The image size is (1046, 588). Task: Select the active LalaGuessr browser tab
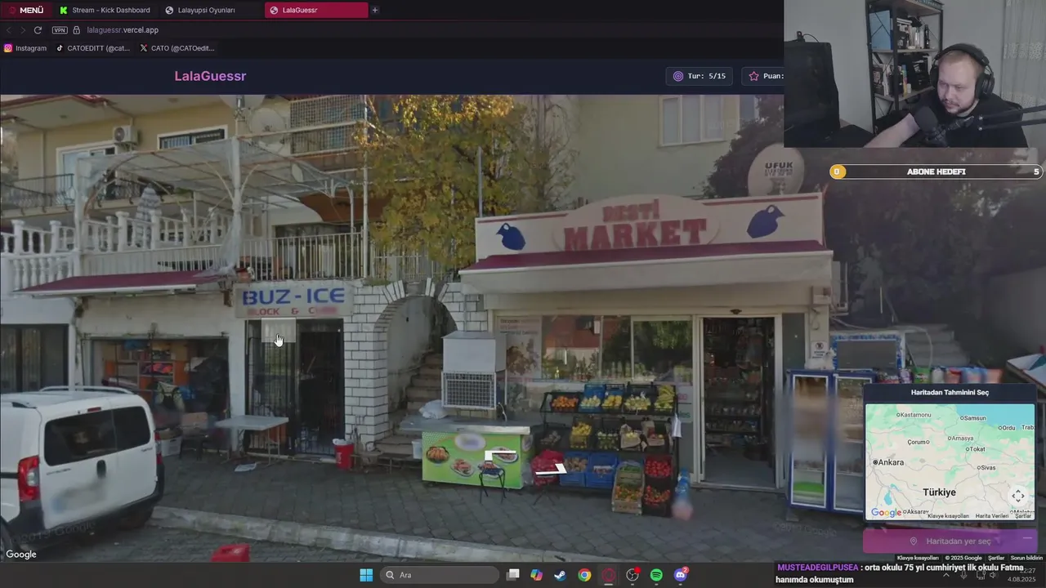point(316,10)
